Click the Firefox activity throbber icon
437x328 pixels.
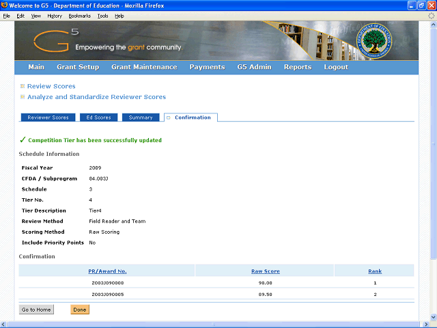tap(431, 16)
